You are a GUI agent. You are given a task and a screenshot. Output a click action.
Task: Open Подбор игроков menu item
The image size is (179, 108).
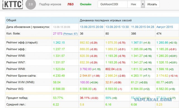50,4
